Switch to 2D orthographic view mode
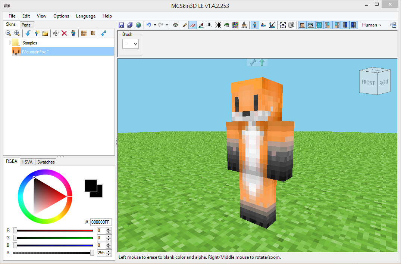 [x=263, y=25]
